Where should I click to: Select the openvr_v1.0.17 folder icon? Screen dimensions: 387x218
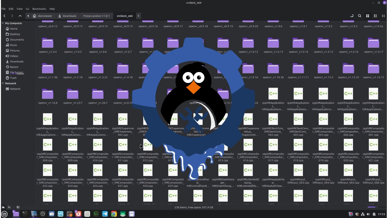click(373, 43)
